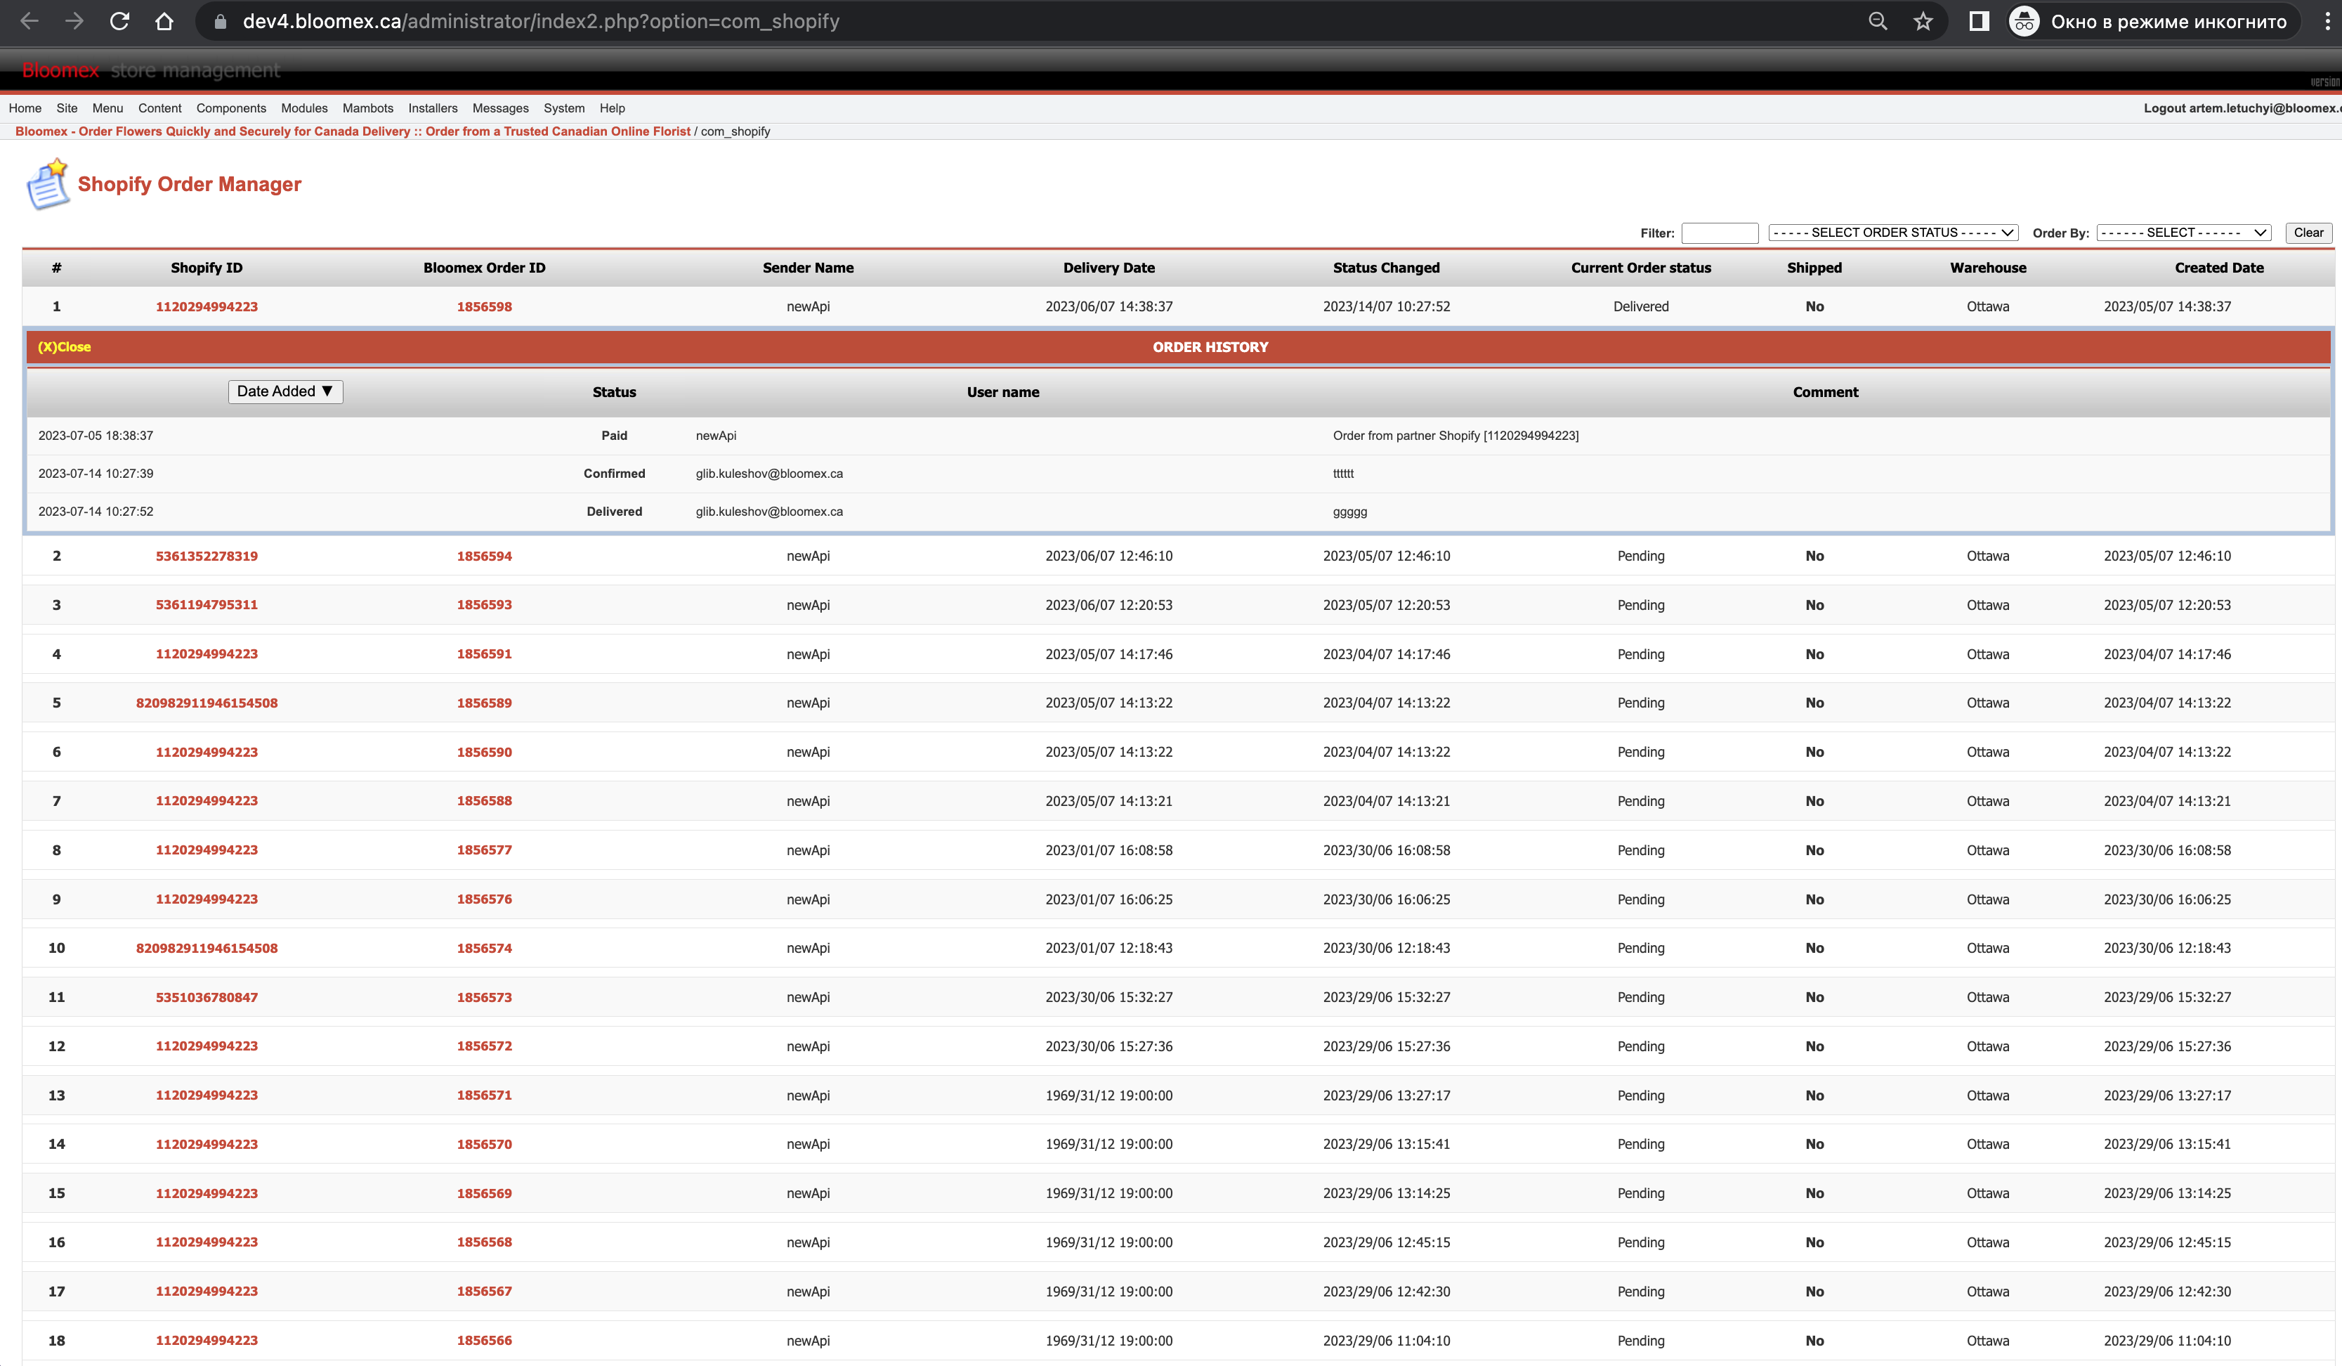2342x1366 pixels.
Task: Click the address bar URL
Action: point(541,21)
